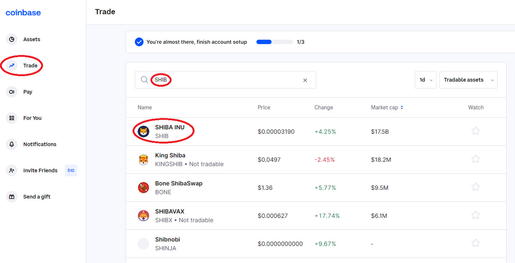Click the search magnifier icon
The image size is (515, 263).
pyautogui.click(x=145, y=80)
